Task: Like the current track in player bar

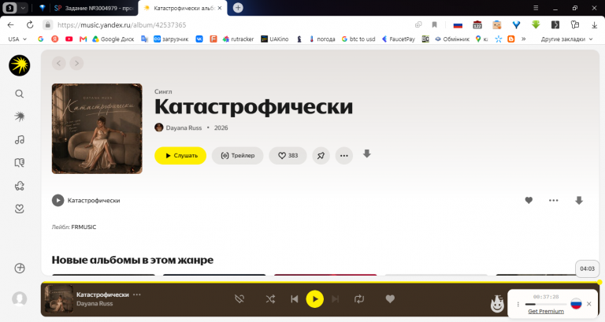Action: tap(390, 299)
